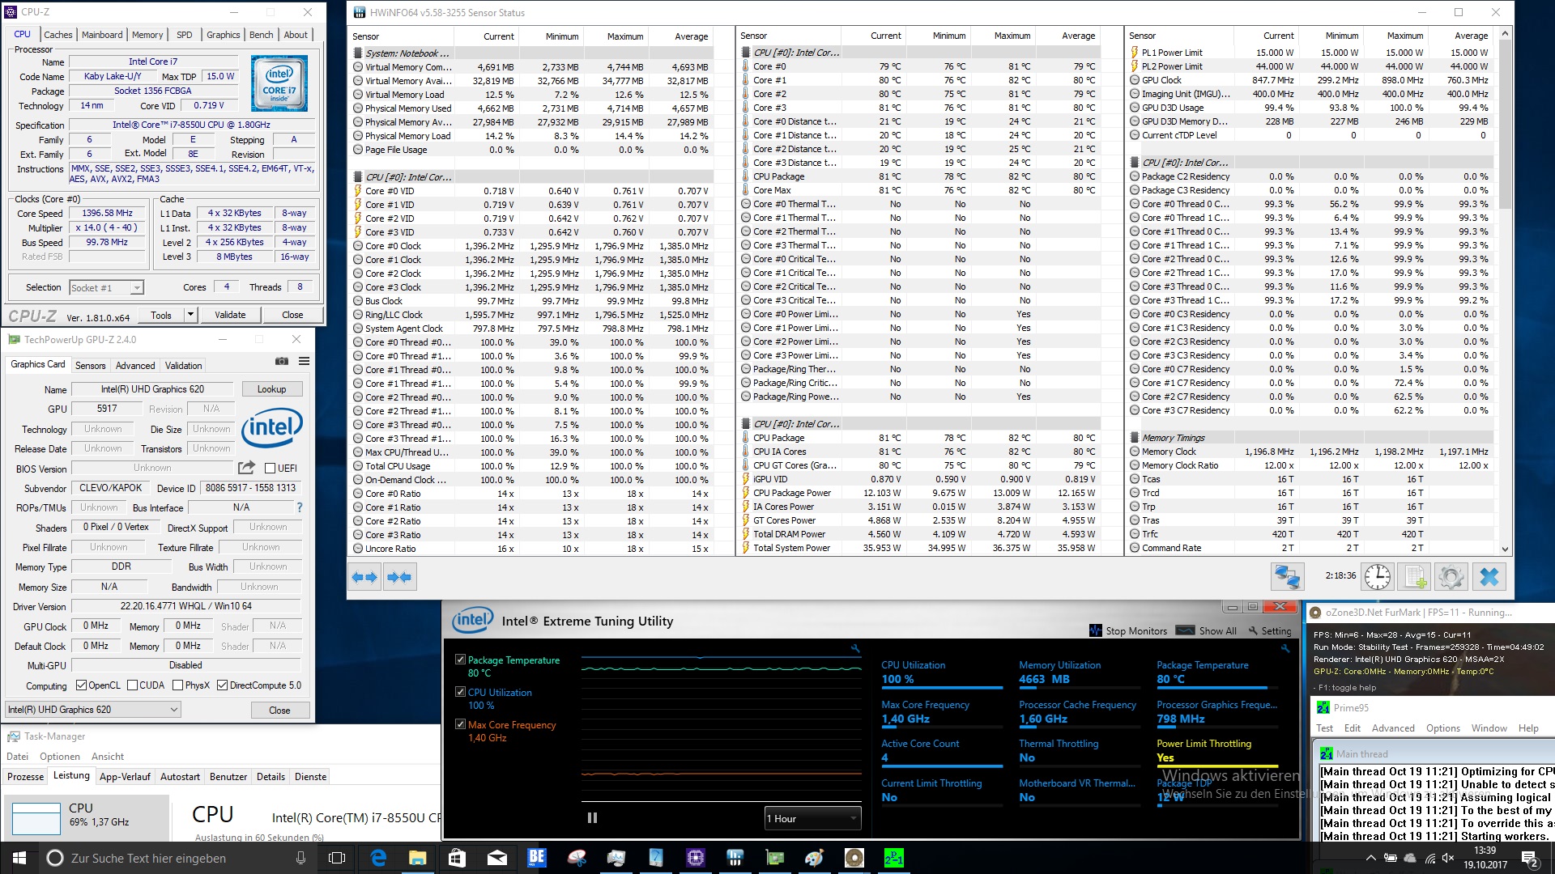Open the Intel UHD Graphics 620 dropdown
Image resolution: width=1555 pixels, height=874 pixels.
click(x=93, y=710)
